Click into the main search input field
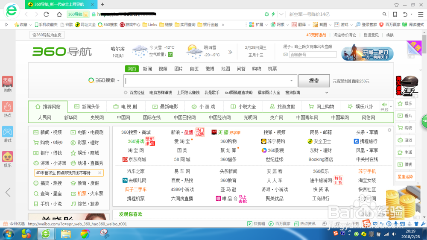Image resolution: width=427 pixels, height=240 pixels. (210, 81)
